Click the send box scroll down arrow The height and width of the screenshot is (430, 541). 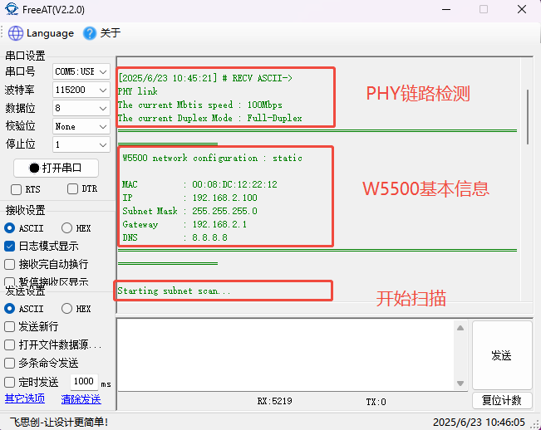click(460, 382)
